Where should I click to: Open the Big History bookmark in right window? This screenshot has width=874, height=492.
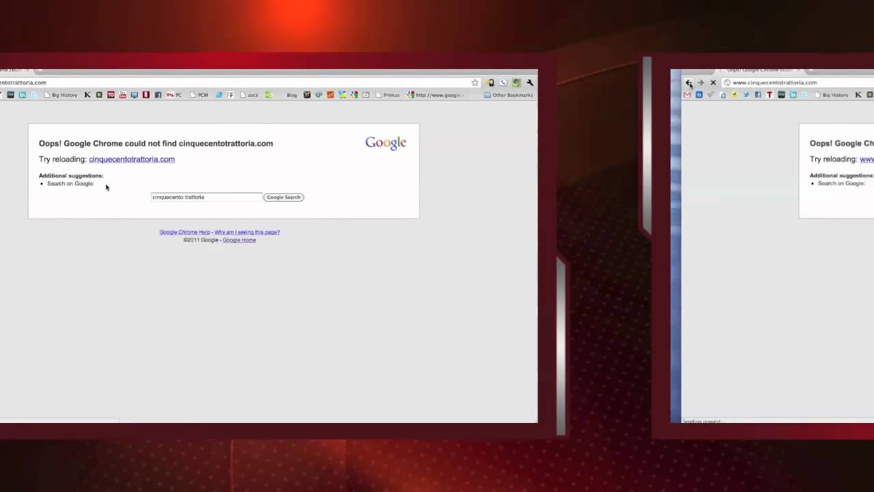(x=832, y=95)
